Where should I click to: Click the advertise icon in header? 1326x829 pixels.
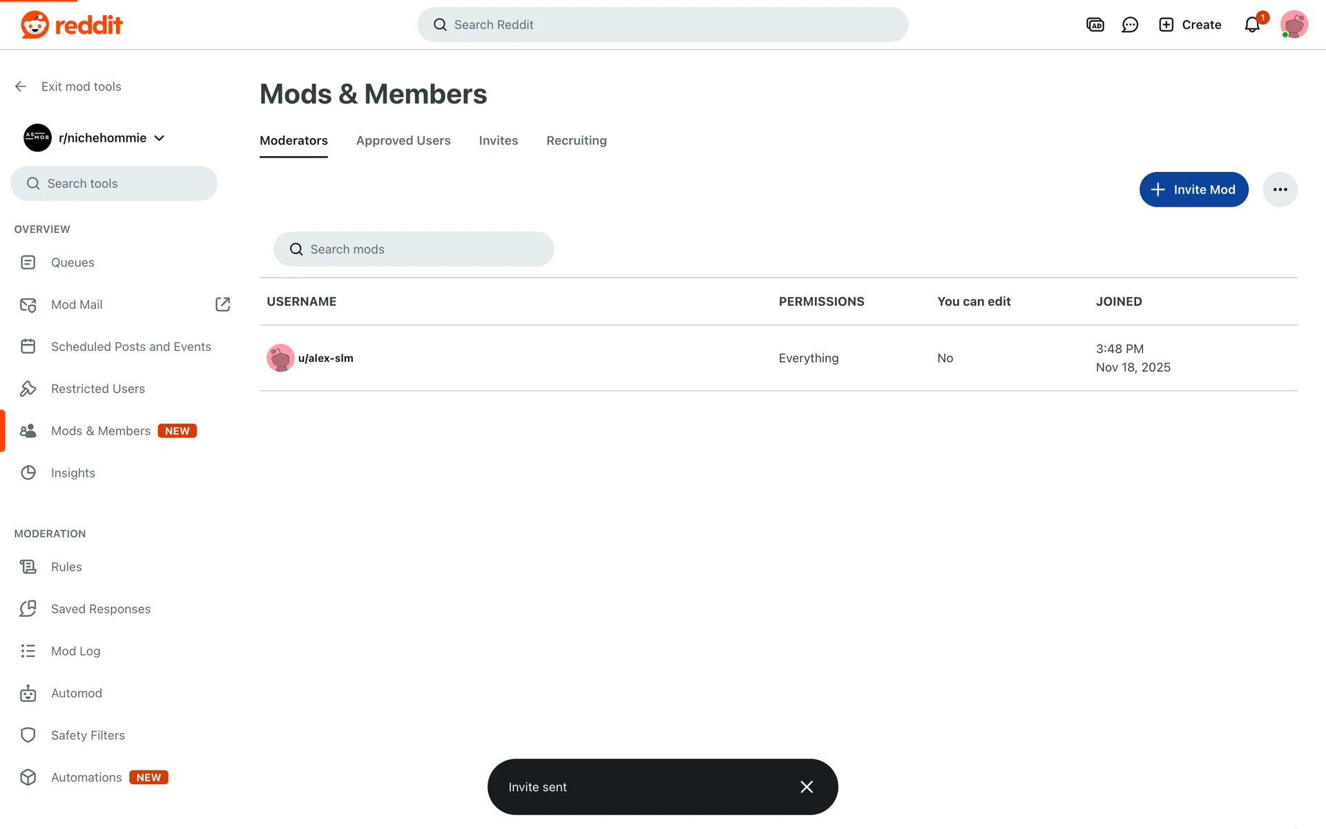pos(1095,25)
